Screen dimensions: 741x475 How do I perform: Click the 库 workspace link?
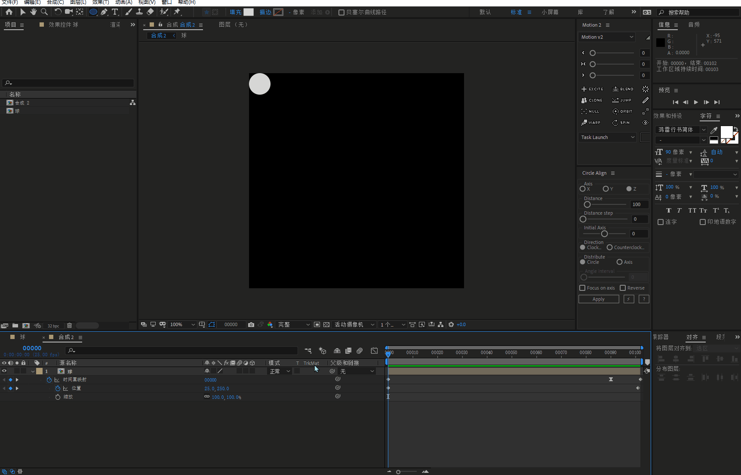click(x=581, y=12)
